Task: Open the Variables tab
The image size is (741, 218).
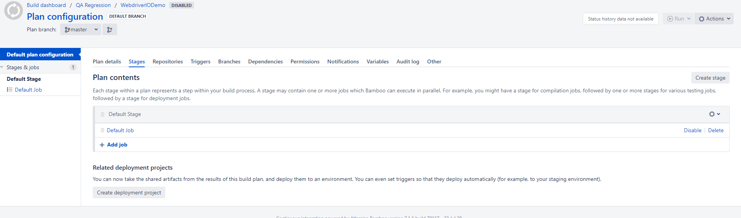Action: [x=377, y=62]
